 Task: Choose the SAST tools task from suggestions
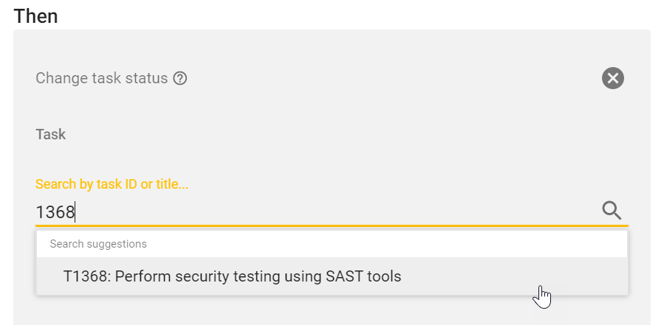pos(232,276)
